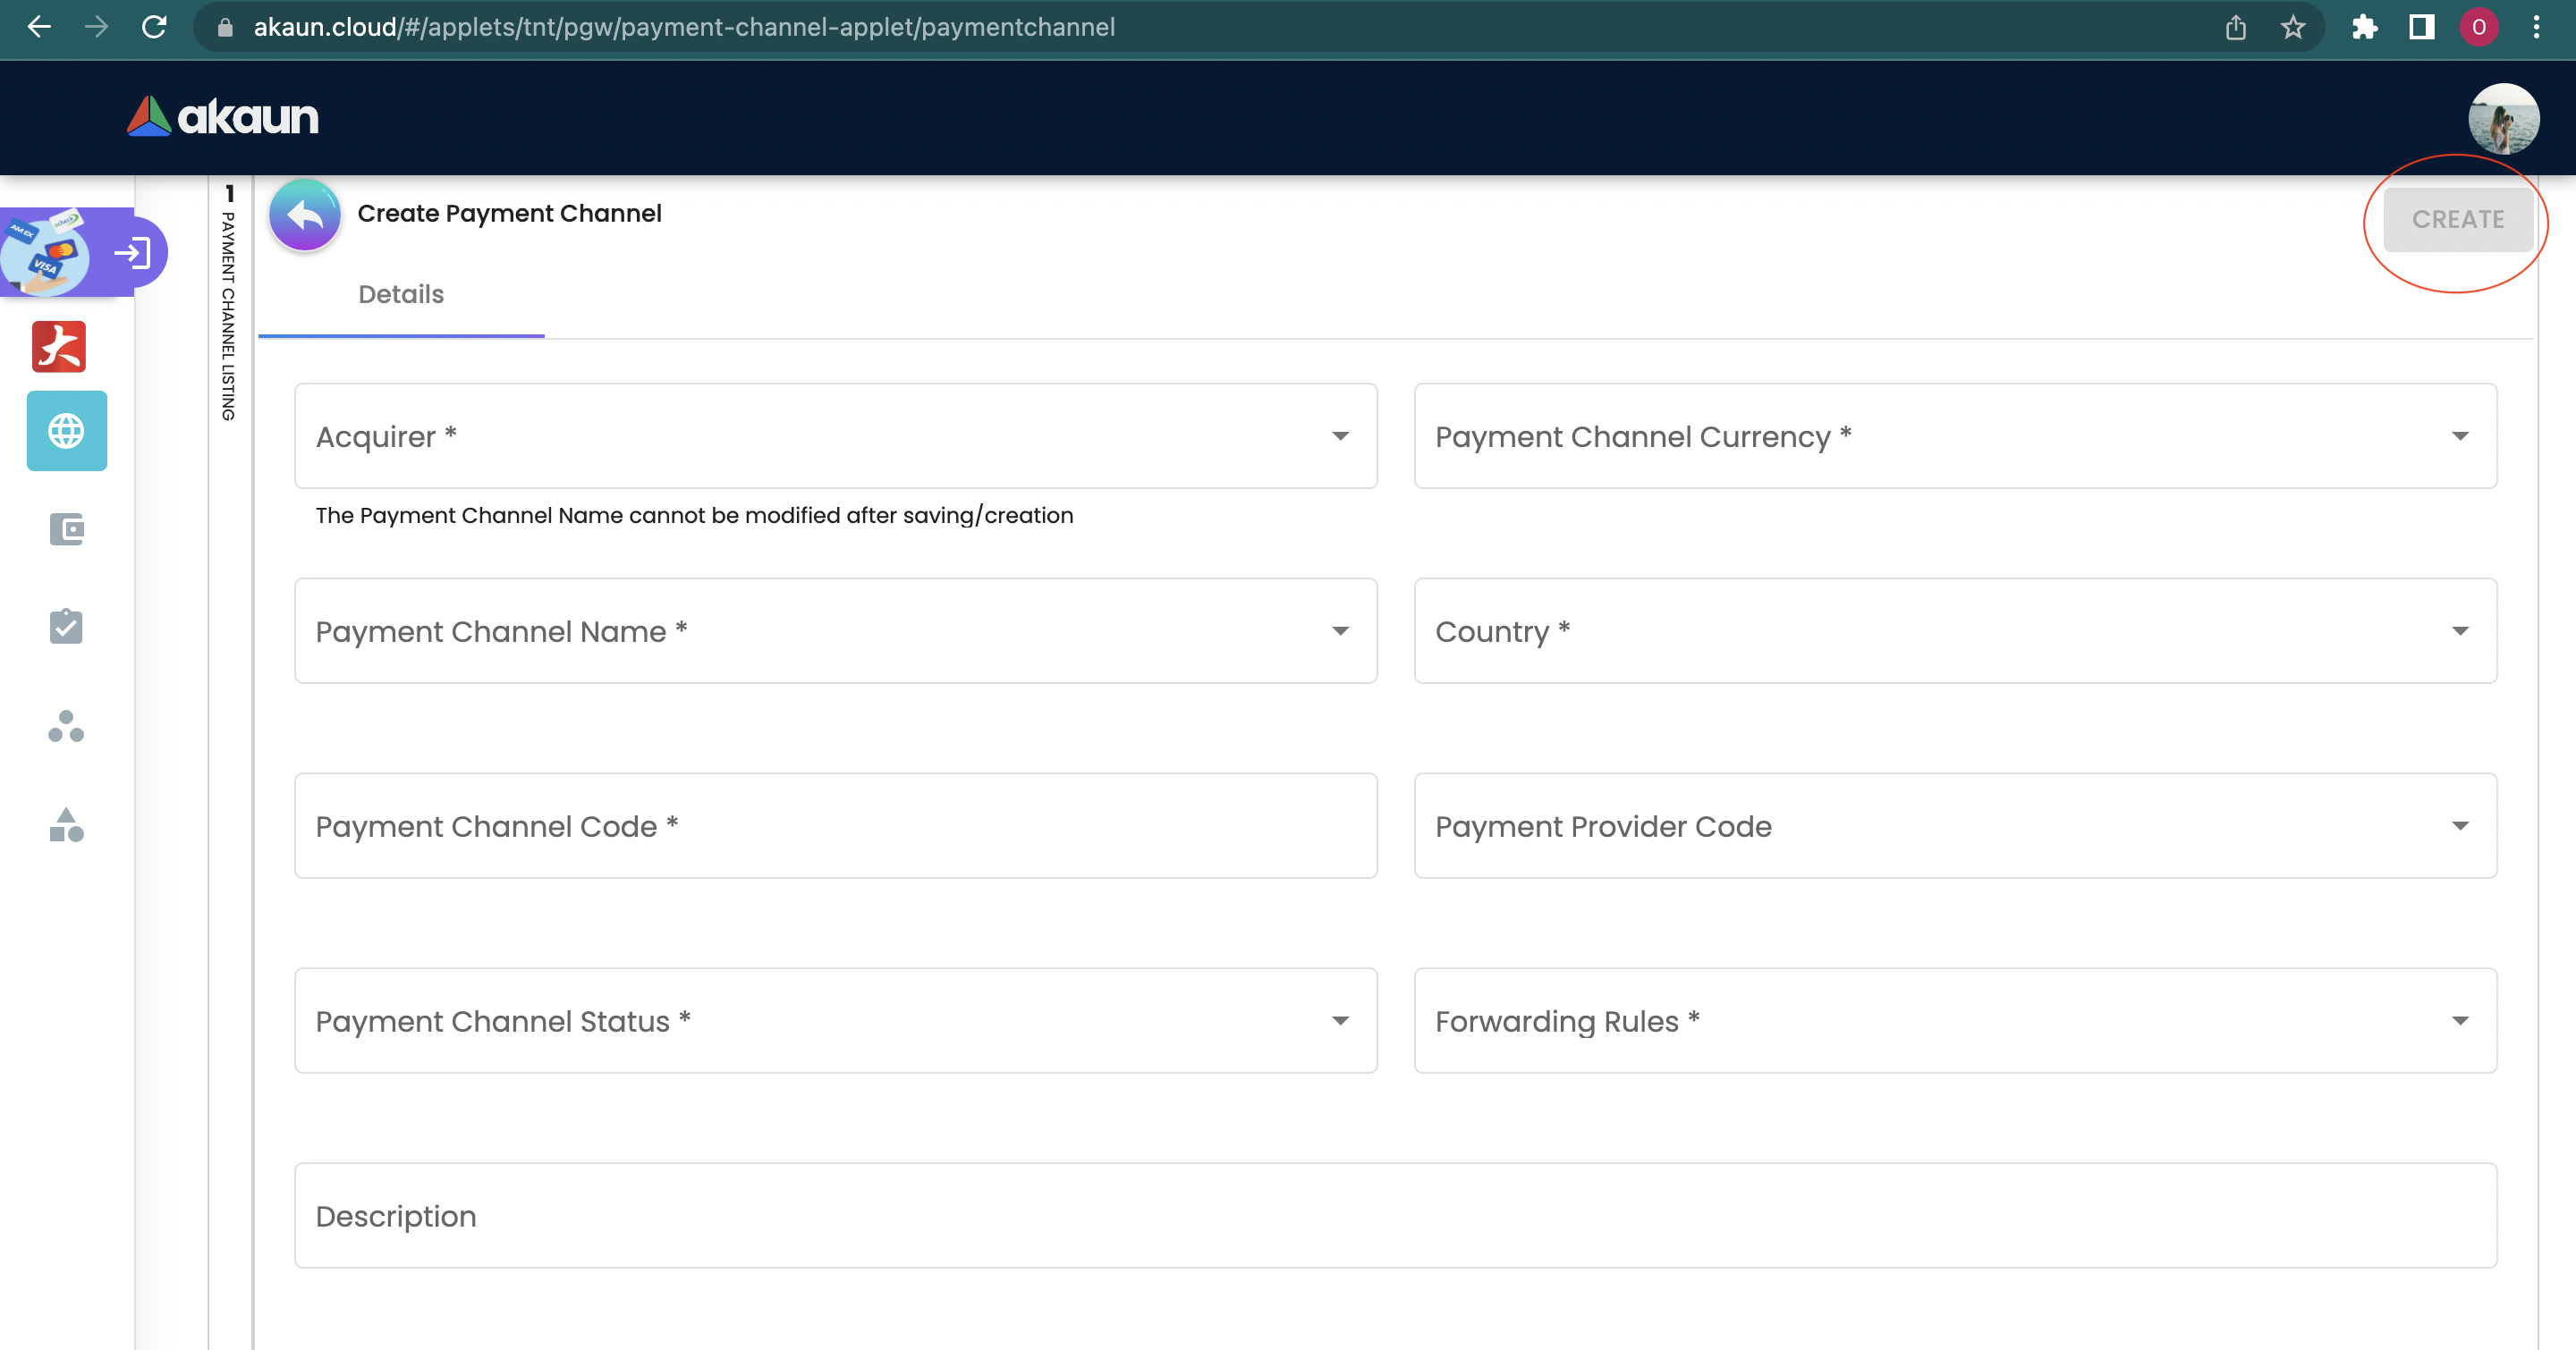Click the globe icon in the sidebar
Viewport: 2576px width, 1350px height.
point(66,431)
